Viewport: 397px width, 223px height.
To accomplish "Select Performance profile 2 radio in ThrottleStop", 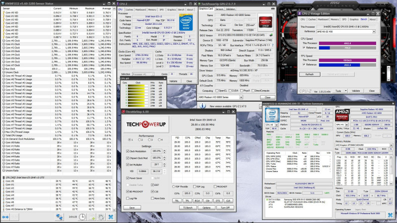I will [x=139, y=140].
